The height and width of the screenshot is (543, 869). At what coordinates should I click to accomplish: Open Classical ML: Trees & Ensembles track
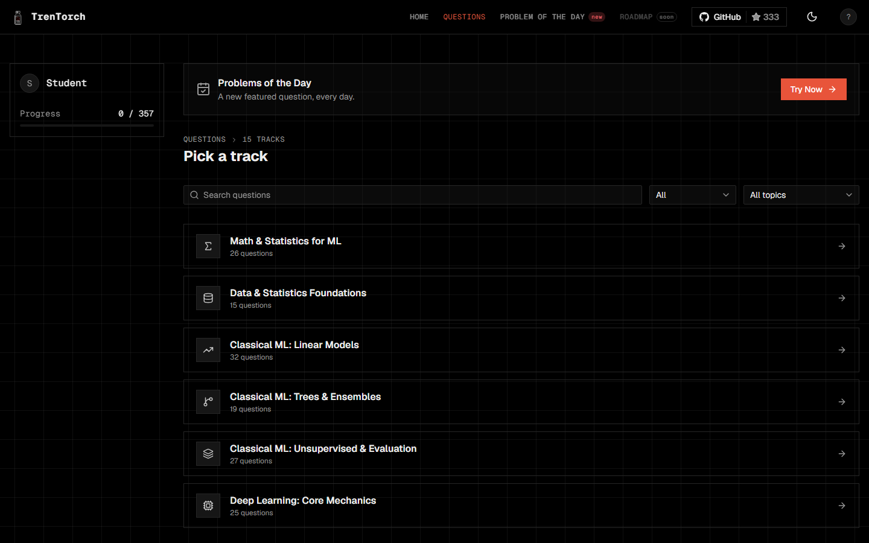[x=521, y=402]
